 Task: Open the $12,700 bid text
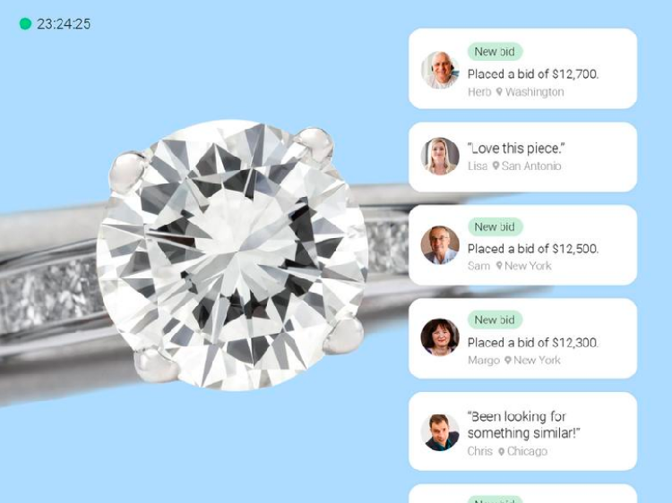click(533, 74)
